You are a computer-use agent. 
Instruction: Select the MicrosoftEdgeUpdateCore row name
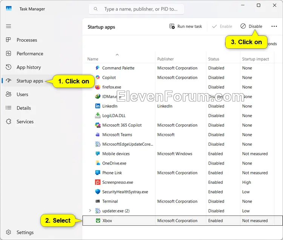128,144
